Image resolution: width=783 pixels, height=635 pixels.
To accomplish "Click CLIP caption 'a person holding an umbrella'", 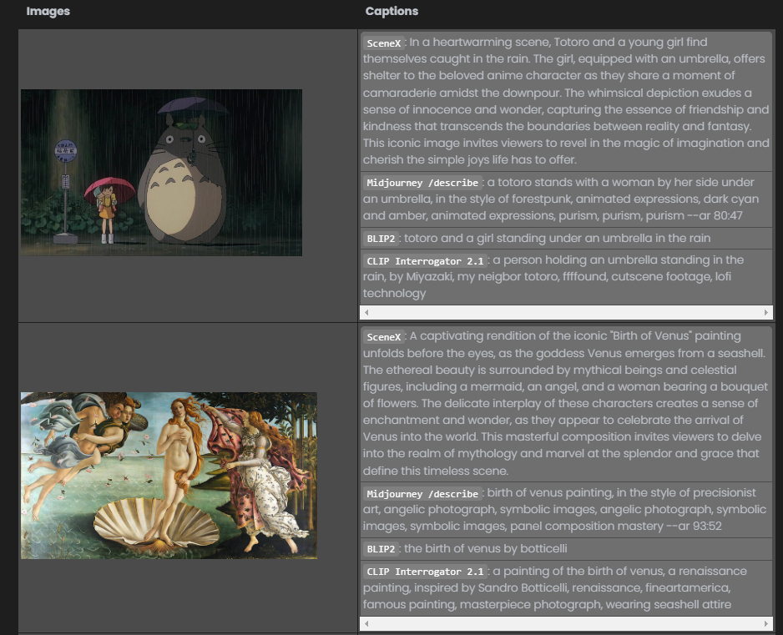I will 553,276.
